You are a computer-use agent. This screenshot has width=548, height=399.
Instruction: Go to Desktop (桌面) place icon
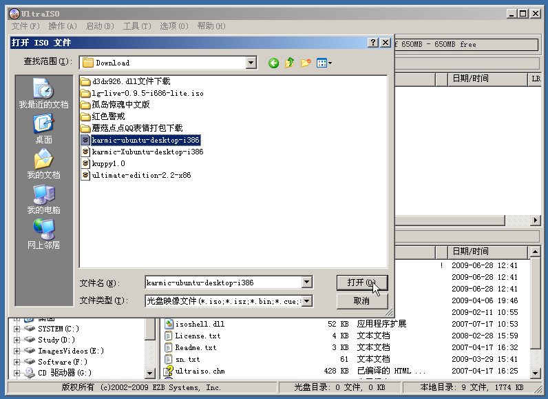coord(43,129)
